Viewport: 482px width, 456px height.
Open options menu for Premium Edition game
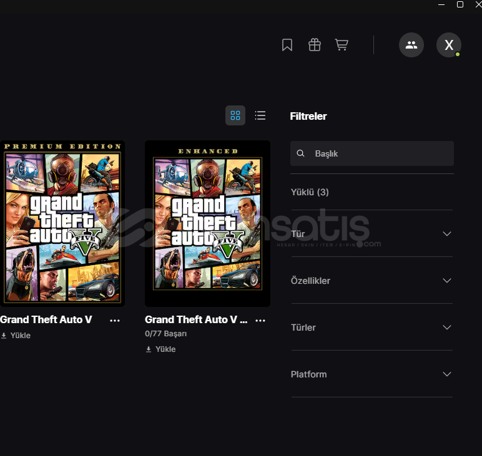coord(115,320)
